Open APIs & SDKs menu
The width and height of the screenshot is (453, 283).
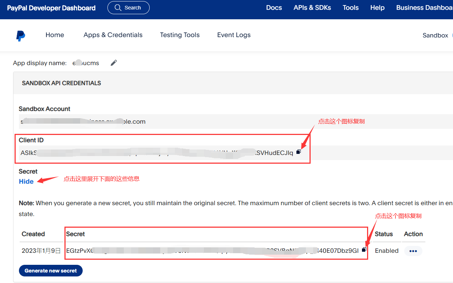tap(312, 8)
